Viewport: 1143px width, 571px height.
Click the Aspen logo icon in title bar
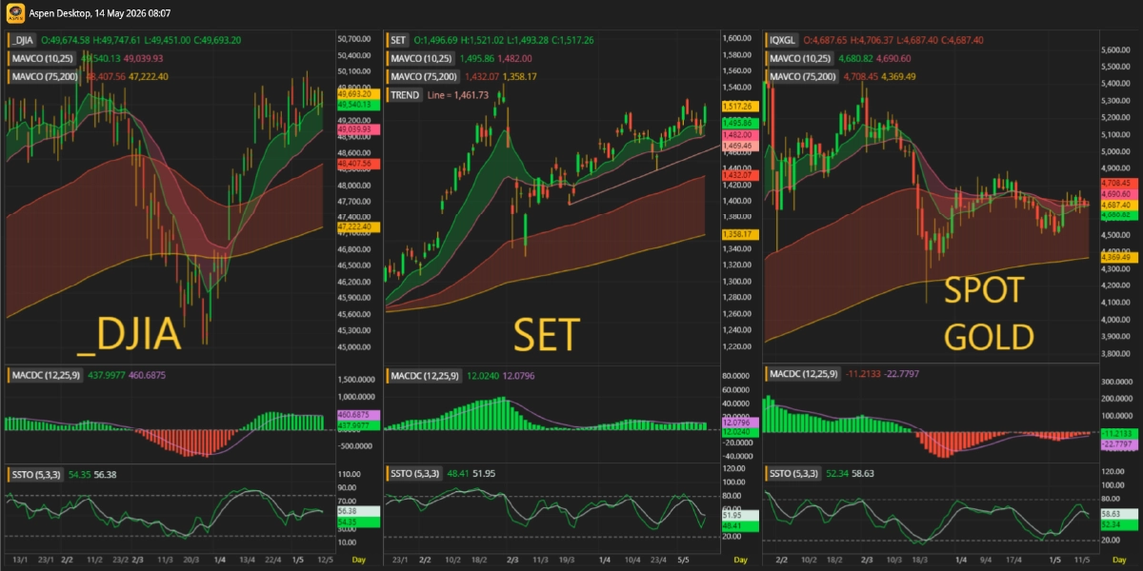coord(11,14)
